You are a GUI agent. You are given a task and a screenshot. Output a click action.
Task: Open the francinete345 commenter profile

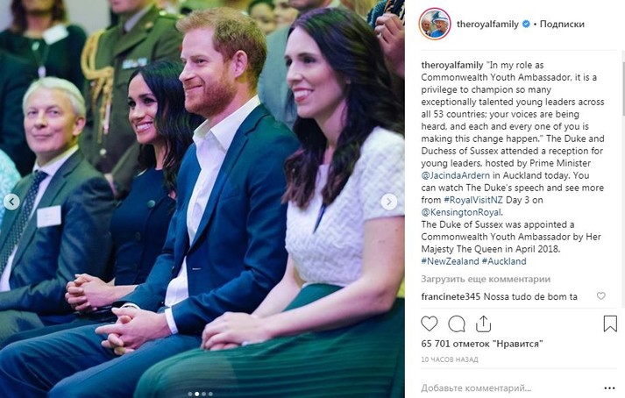click(x=451, y=296)
